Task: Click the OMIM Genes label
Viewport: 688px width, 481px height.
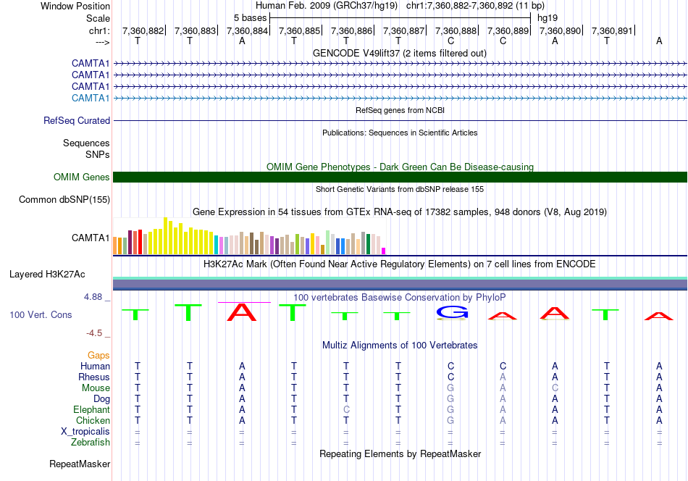Action: pyautogui.click(x=81, y=177)
